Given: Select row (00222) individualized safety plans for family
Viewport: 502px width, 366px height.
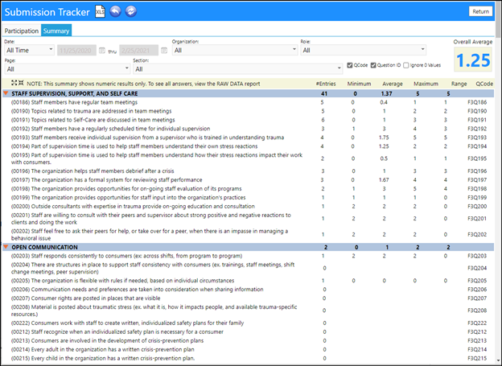Looking at the screenshot, I should tap(248, 323).
